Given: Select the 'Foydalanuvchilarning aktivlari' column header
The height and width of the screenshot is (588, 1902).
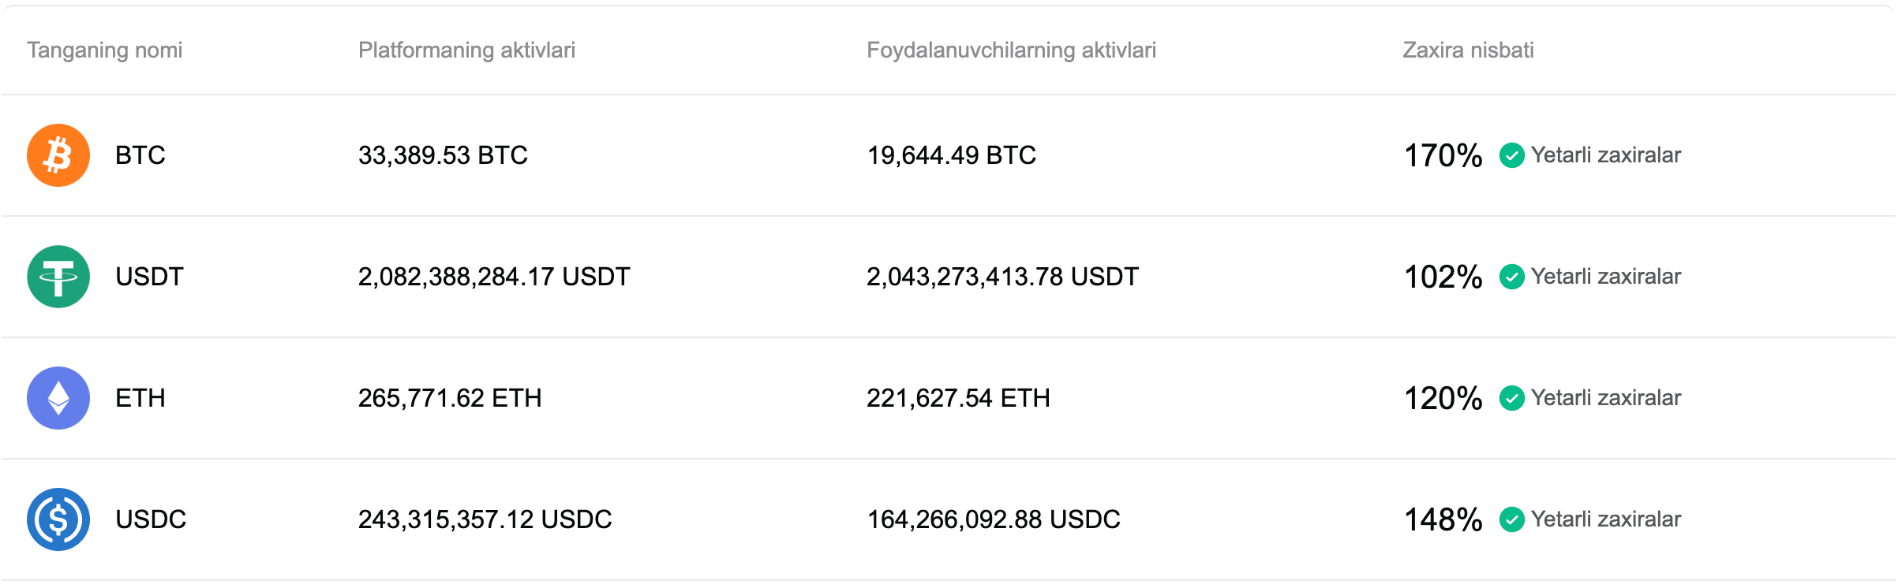Looking at the screenshot, I should [1012, 50].
